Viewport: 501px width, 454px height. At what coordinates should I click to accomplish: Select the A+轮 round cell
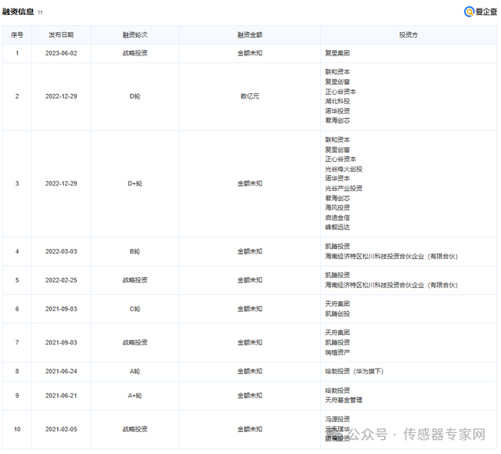point(135,395)
